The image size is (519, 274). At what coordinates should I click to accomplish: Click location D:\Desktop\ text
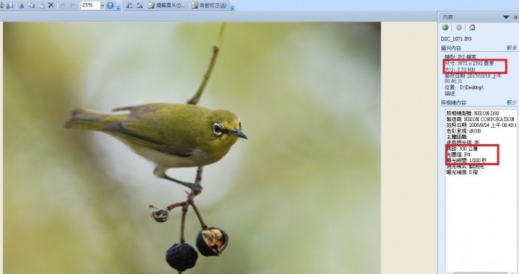(471, 87)
